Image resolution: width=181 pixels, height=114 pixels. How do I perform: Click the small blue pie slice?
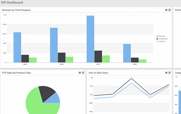point(56,99)
